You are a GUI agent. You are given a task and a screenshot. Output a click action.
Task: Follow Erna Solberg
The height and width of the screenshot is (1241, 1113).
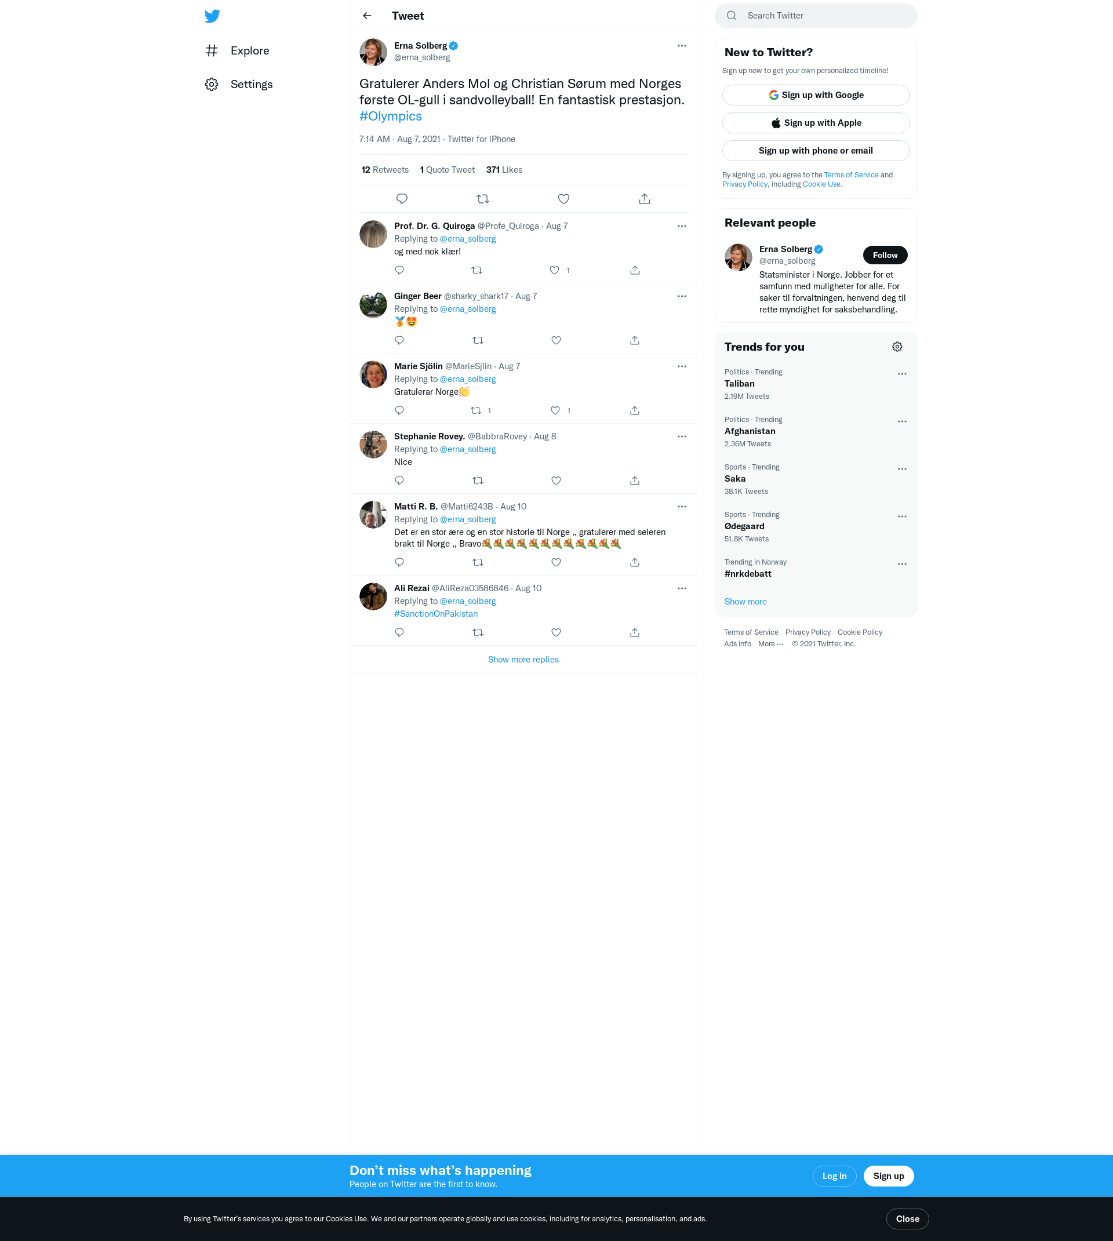tap(884, 255)
